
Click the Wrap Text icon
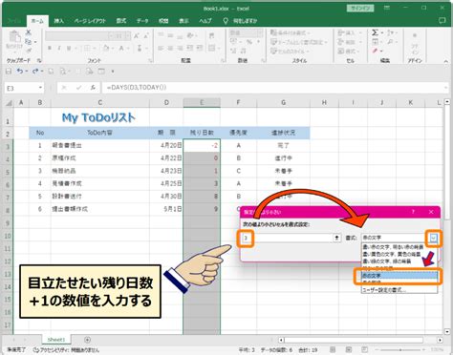[211, 35]
